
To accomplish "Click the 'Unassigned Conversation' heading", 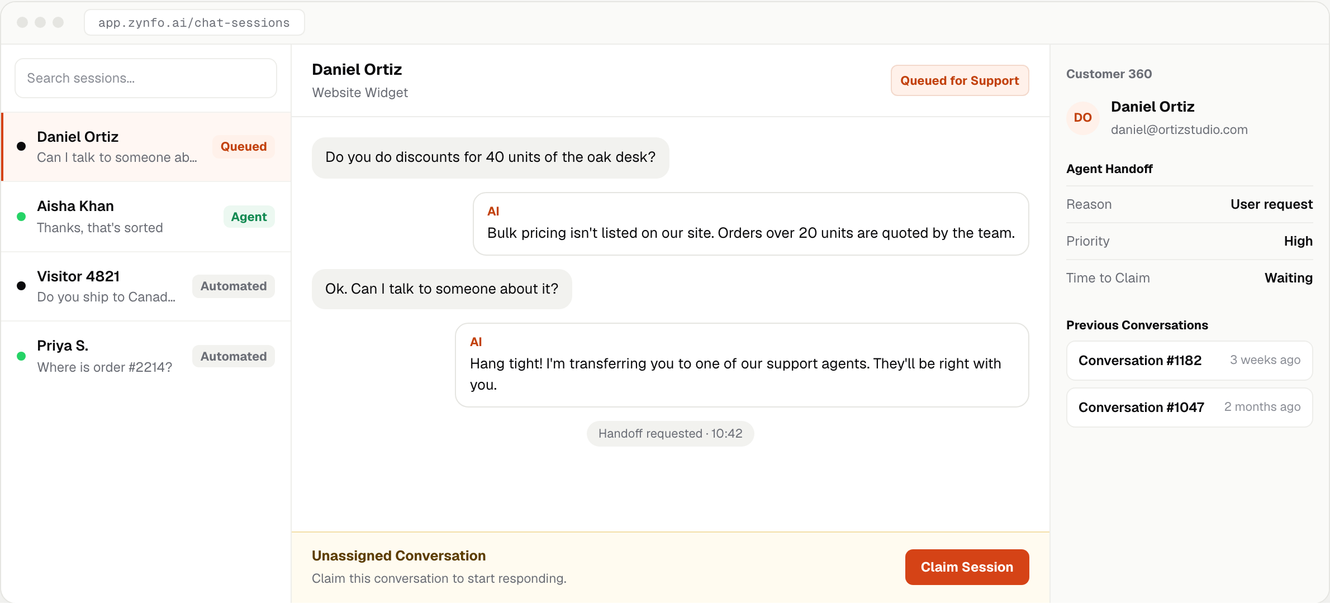I will 398,556.
